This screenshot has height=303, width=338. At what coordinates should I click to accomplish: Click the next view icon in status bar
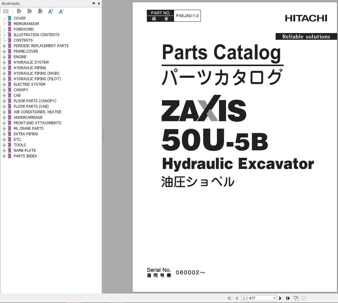303,298
